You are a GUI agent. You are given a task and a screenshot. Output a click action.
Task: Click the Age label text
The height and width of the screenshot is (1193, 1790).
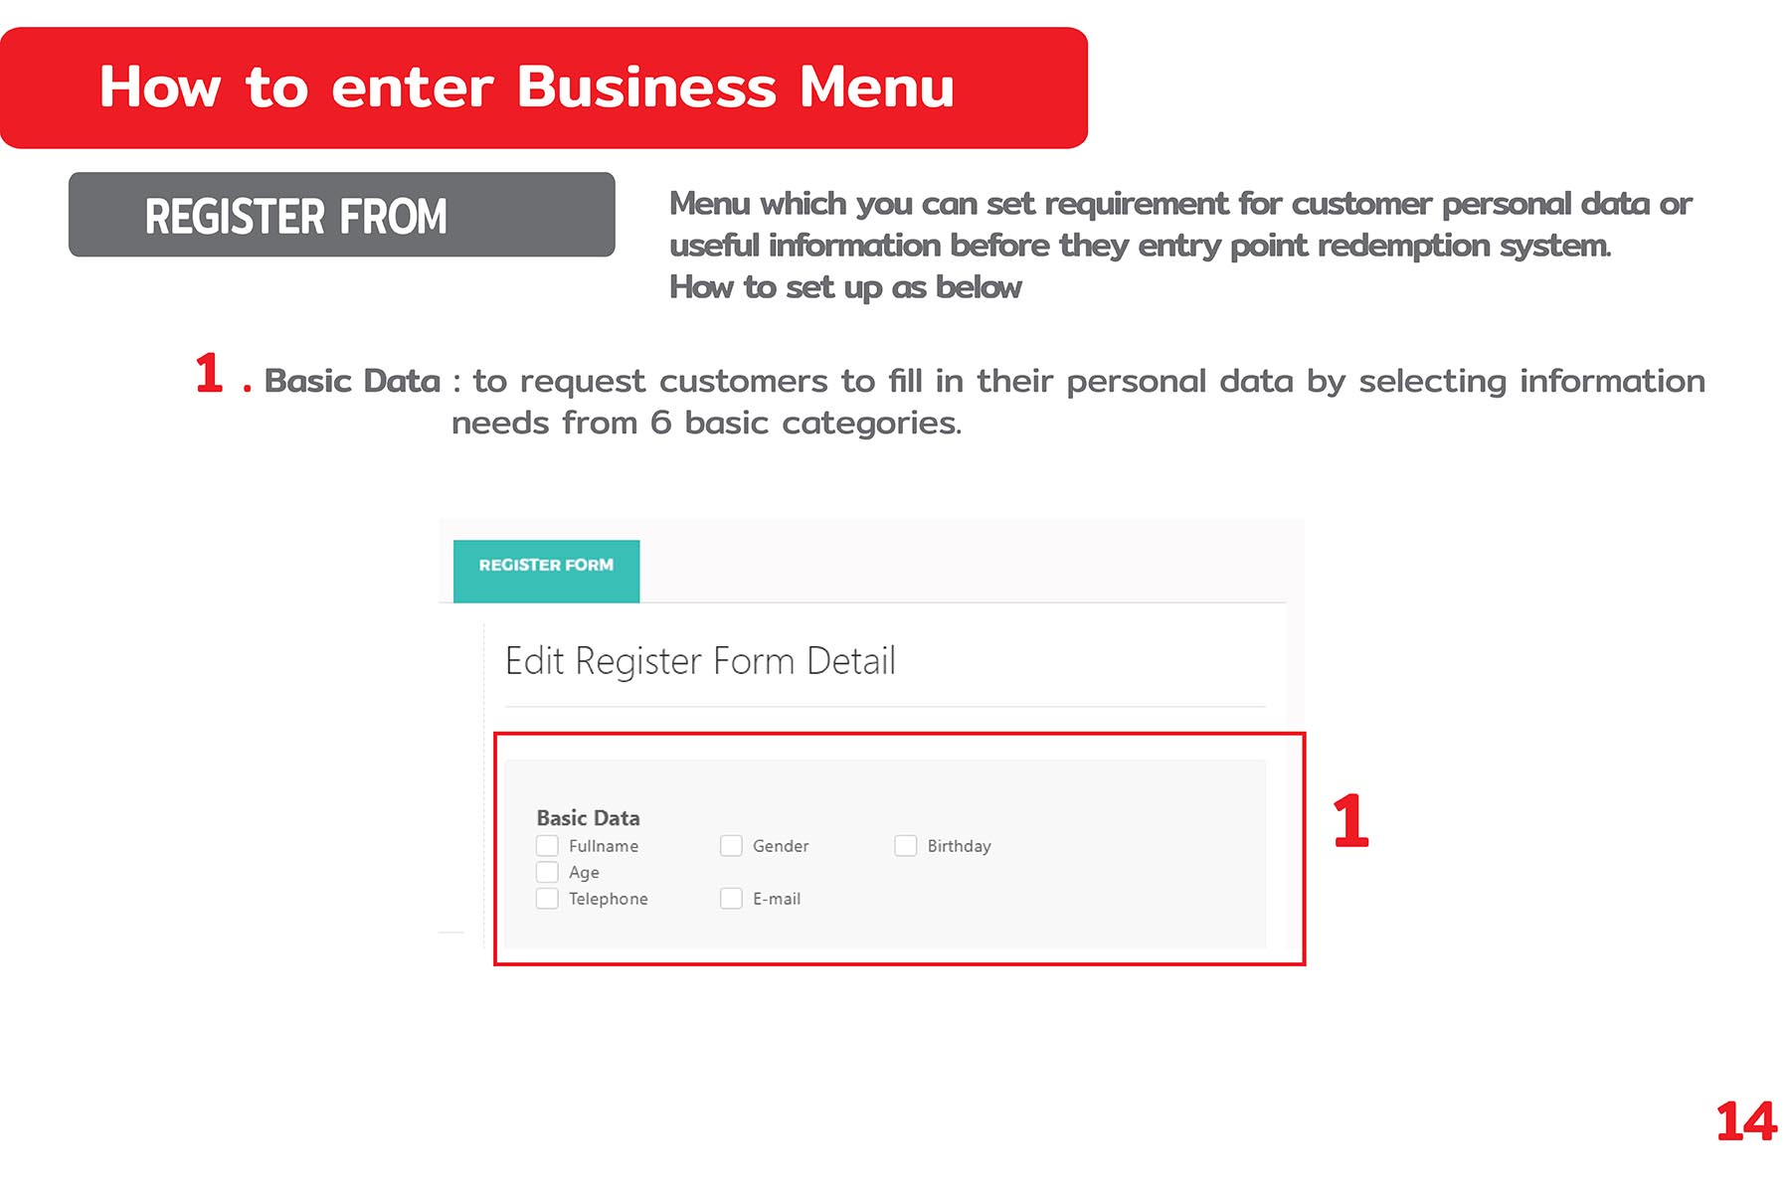(584, 873)
